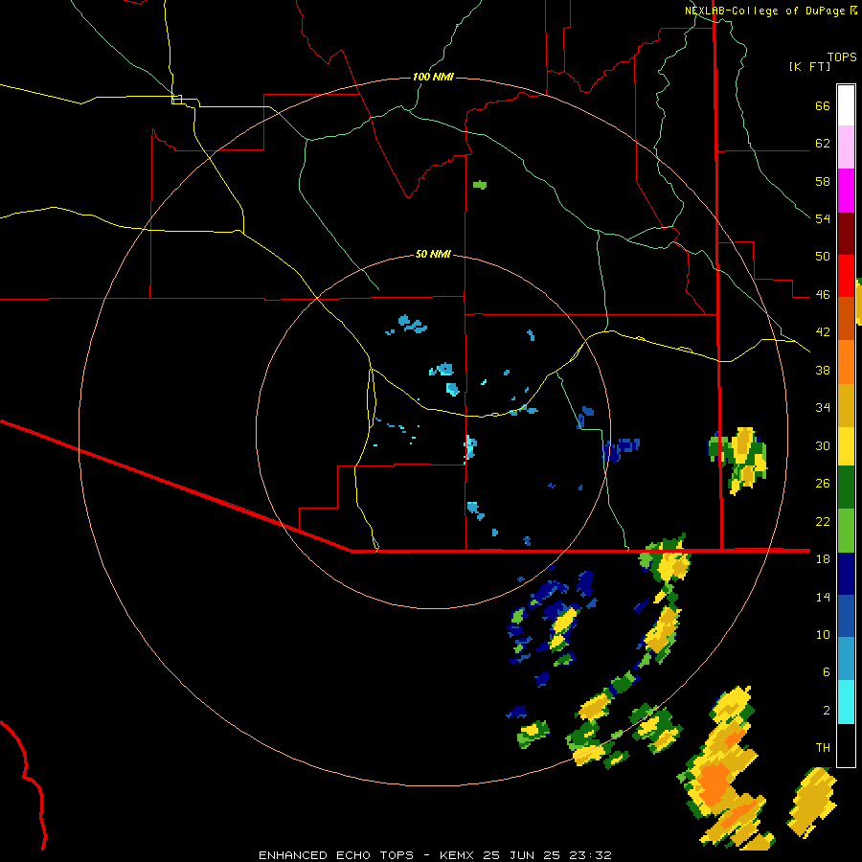The width and height of the screenshot is (862, 862).
Task: Click the "ENHANCED ECHO TOPS - KEMX" caption
Action: pyautogui.click(x=369, y=855)
